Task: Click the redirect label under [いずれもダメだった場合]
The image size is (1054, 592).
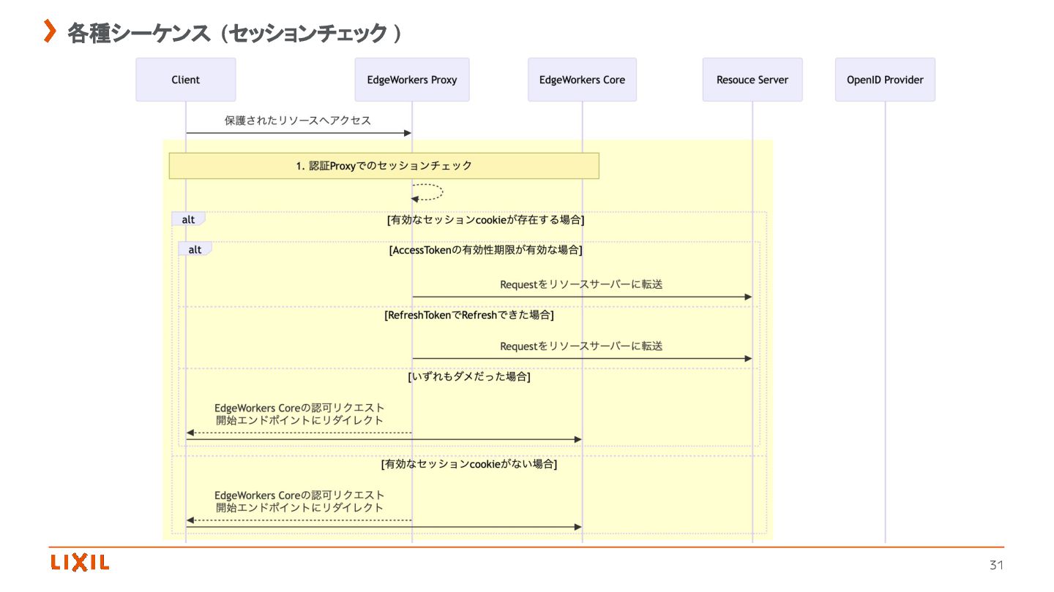Action: [299, 414]
